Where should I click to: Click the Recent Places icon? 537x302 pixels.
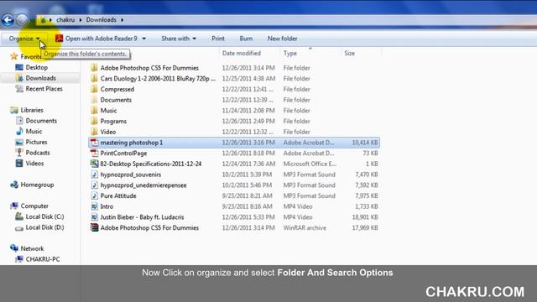[19, 89]
